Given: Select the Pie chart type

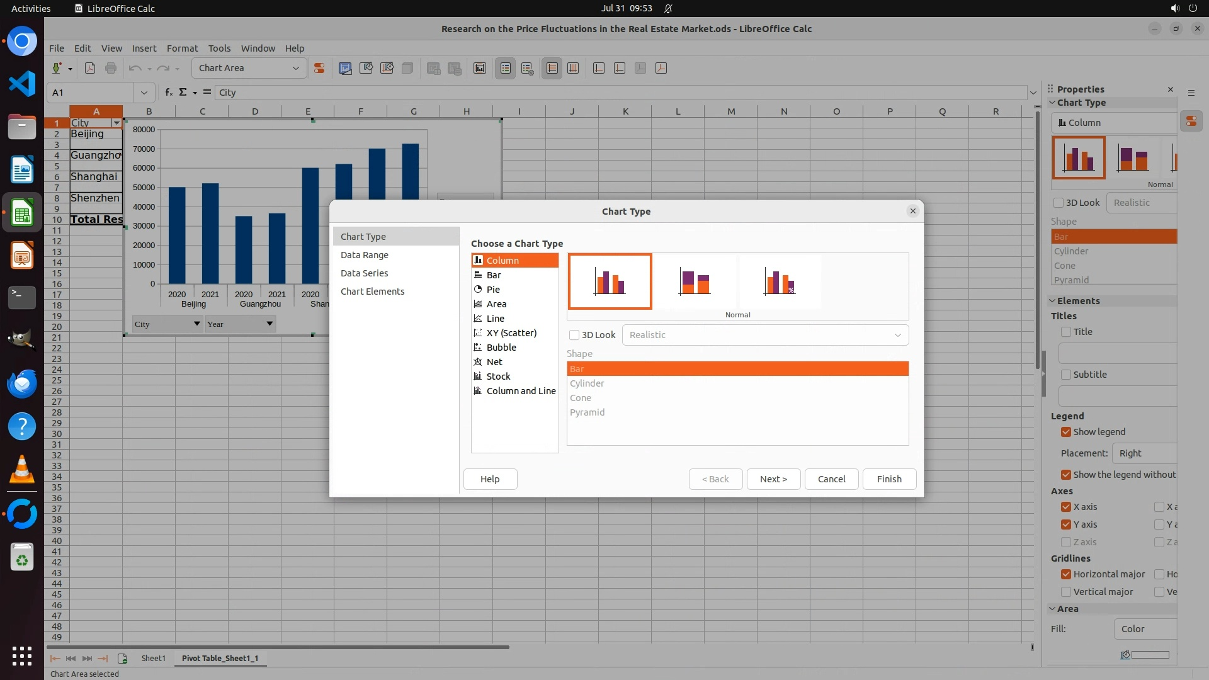Looking at the screenshot, I should tap(493, 290).
